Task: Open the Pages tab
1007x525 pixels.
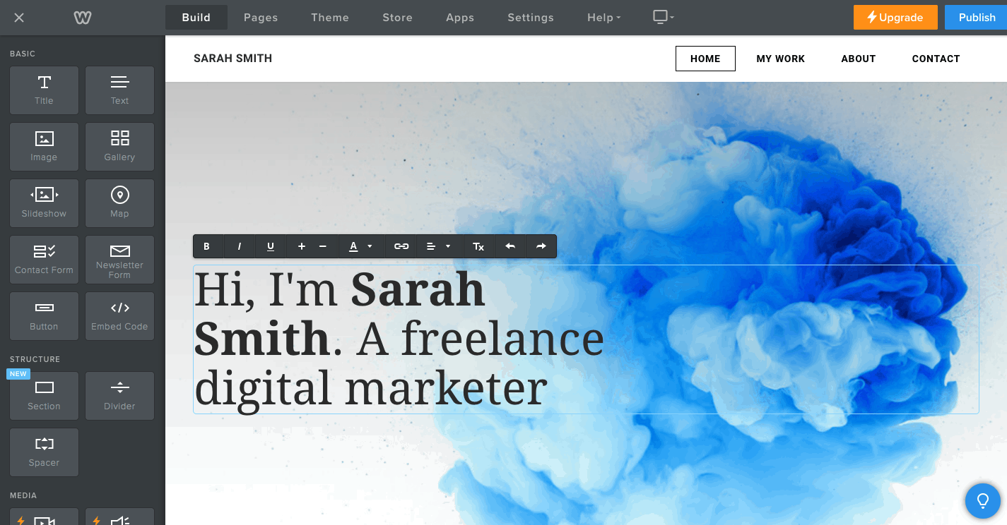Action: pos(261,18)
